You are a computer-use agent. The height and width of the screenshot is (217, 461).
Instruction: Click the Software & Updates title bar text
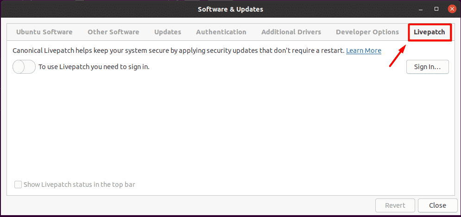pyautogui.click(x=231, y=9)
